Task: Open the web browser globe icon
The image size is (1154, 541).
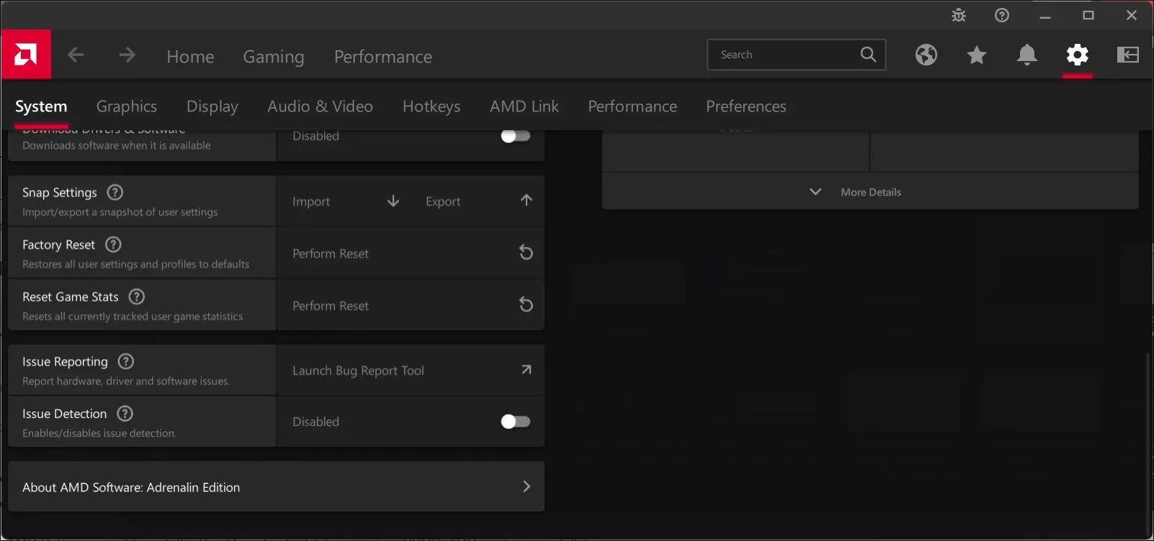Action: (926, 55)
